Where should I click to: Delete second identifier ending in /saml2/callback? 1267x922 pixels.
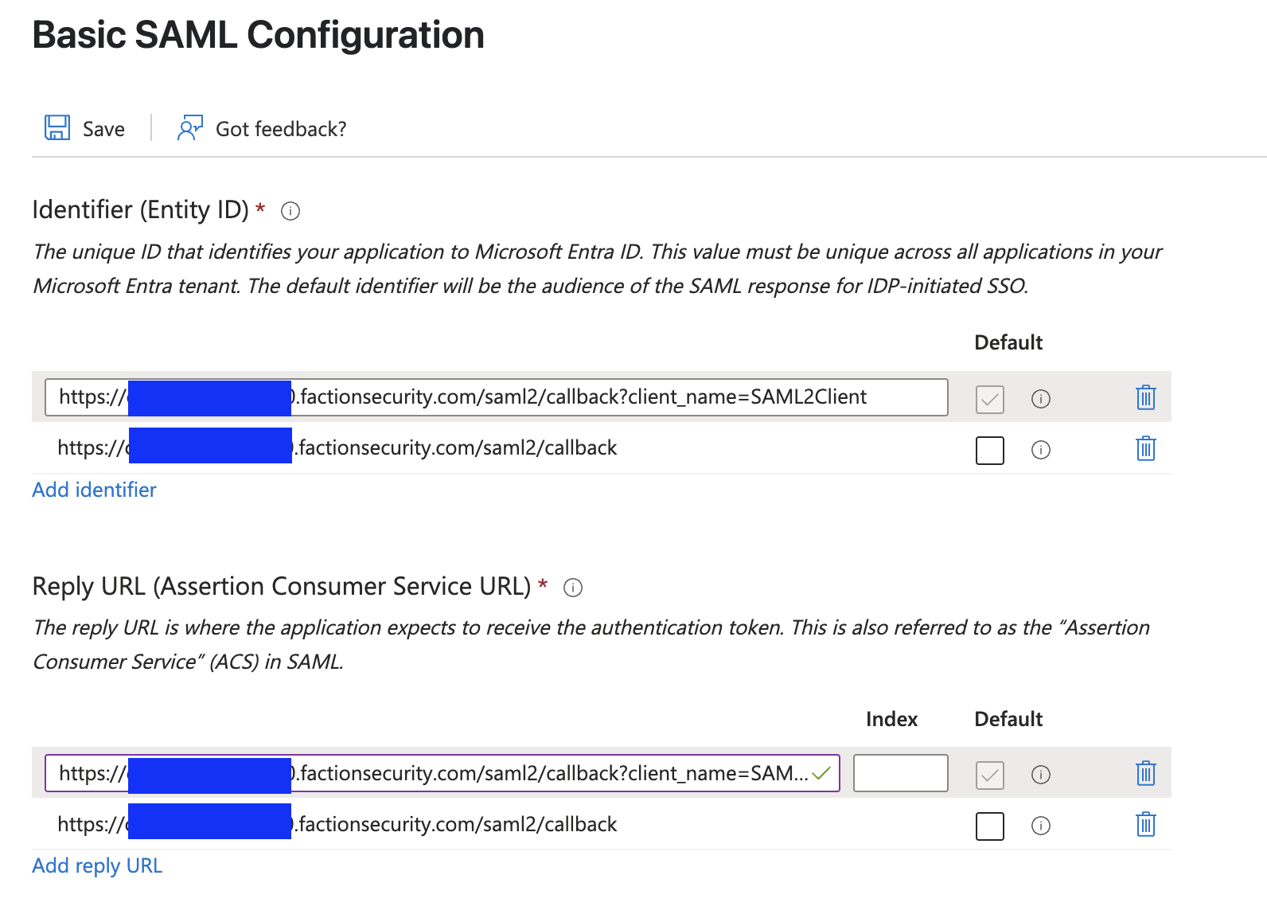pos(1146,448)
